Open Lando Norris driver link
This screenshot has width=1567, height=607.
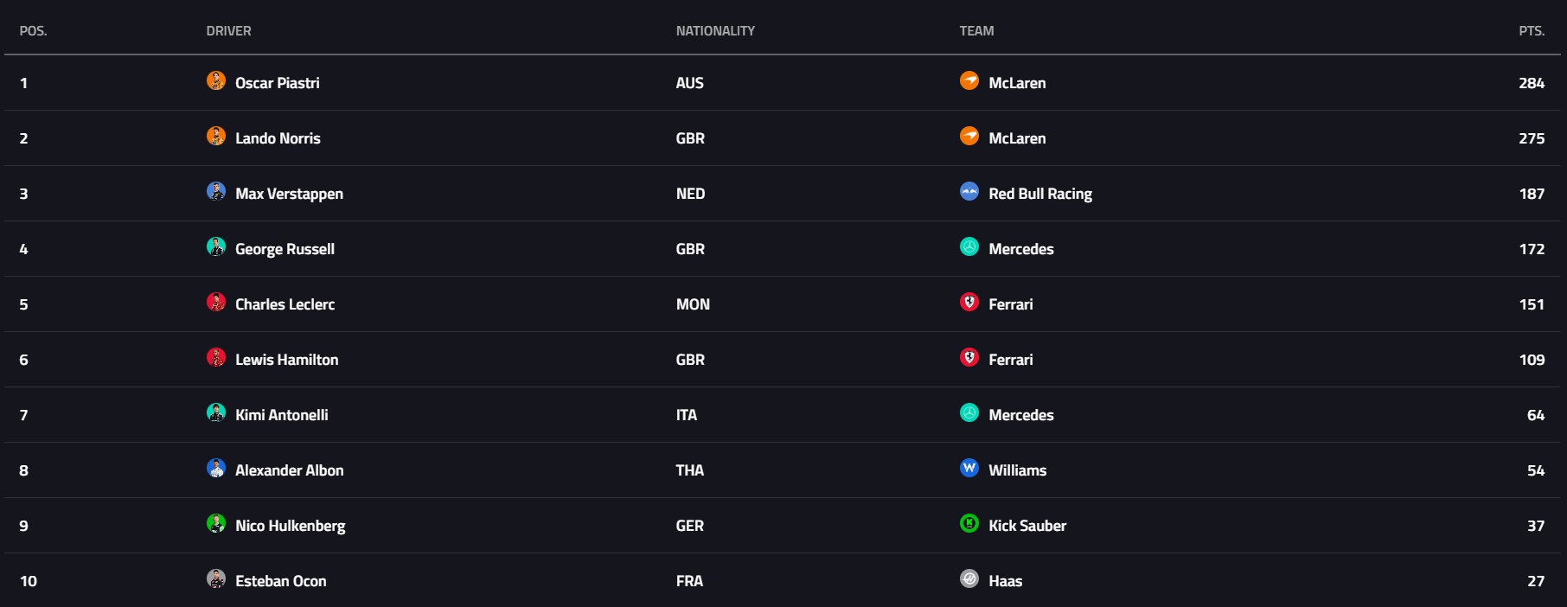pyautogui.click(x=278, y=138)
